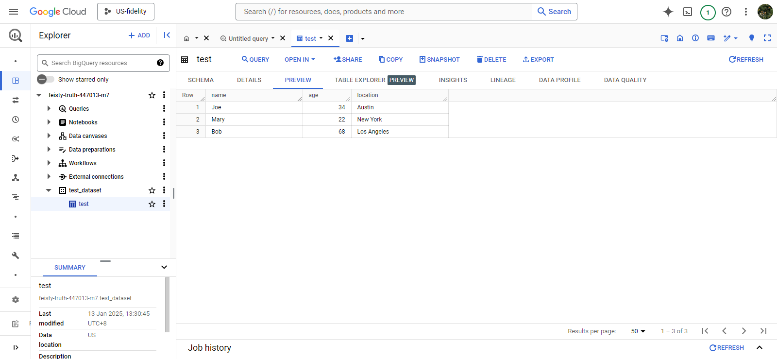This screenshot has width=777, height=359.
Task: Open the US-fidelity project picker
Action: click(x=126, y=12)
